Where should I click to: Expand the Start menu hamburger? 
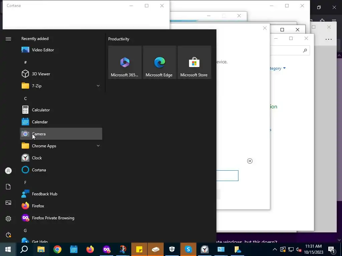[8, 39]
